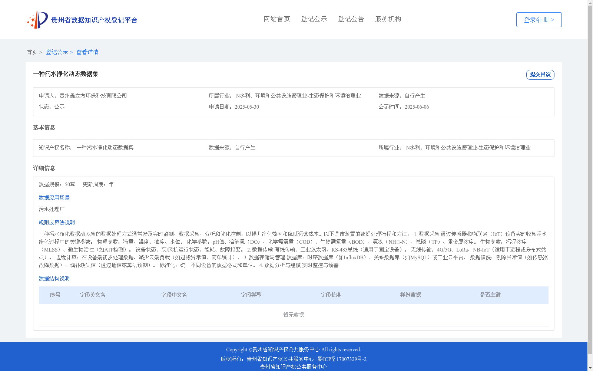Select the 污水处理厂 text
The width and height of the screenshot is (593, 371).
click(52, 209)
